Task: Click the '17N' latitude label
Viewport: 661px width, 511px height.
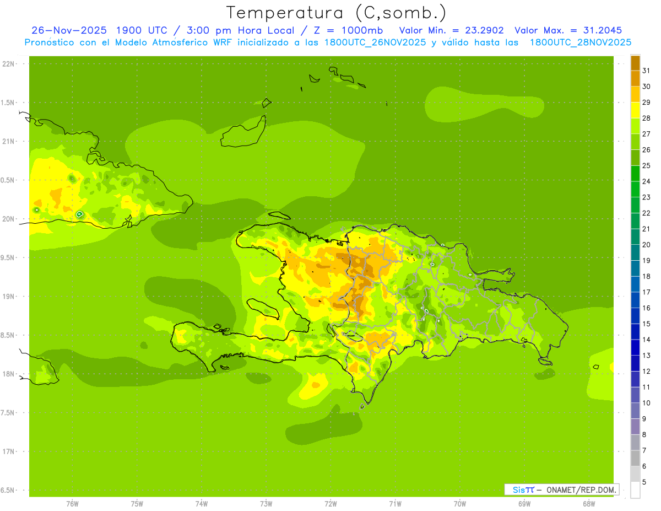Action: pyautogui.click(x=9, y=451)
